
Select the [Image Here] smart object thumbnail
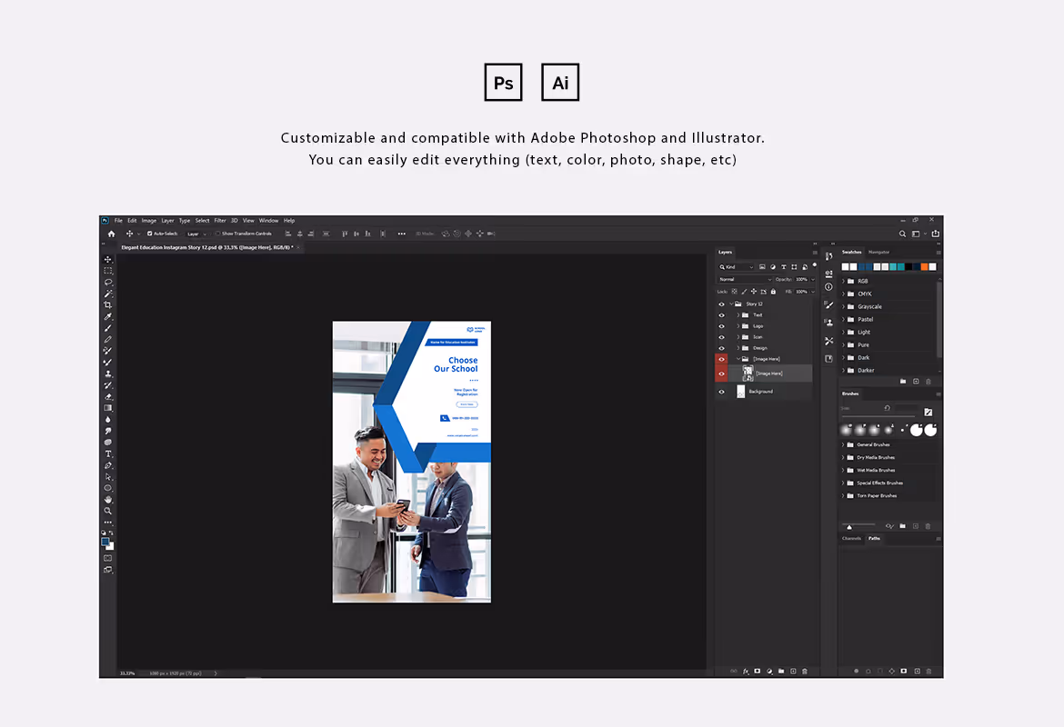pos(748,373)
